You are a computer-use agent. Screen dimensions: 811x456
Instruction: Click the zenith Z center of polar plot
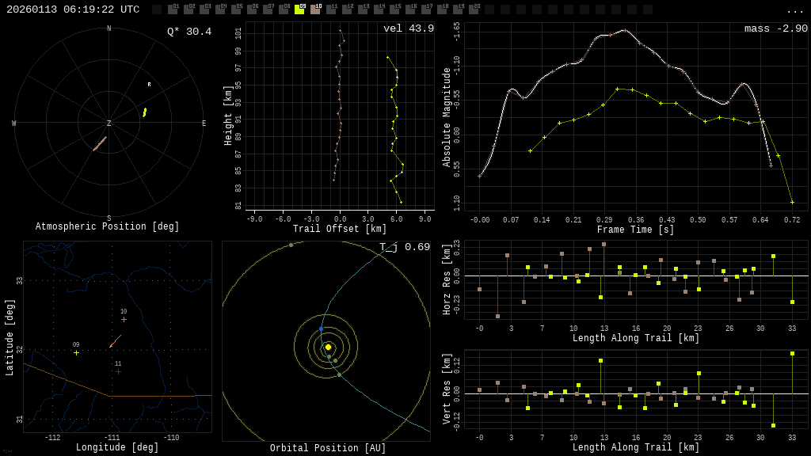pyautogui.click(x=109, y=123)
